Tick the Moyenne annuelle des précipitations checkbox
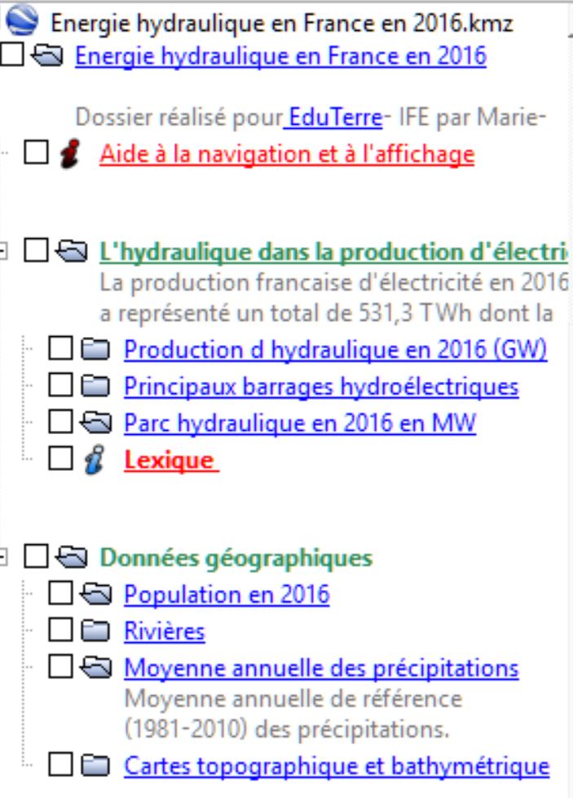This screenshot has height=798, width=573. 60,668
